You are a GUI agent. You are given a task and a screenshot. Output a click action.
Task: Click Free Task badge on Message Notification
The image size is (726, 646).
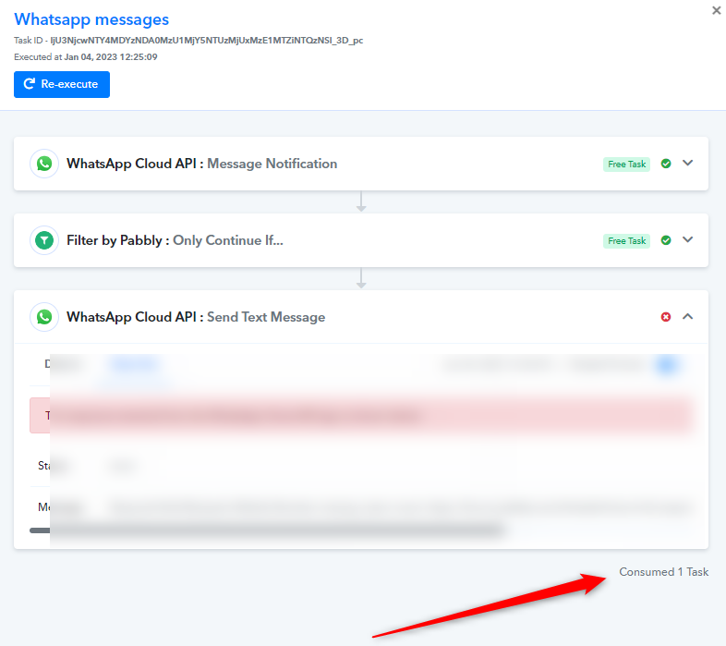[626, 165]
